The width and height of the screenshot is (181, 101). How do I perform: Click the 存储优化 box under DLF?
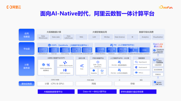[x=158, y=74]
